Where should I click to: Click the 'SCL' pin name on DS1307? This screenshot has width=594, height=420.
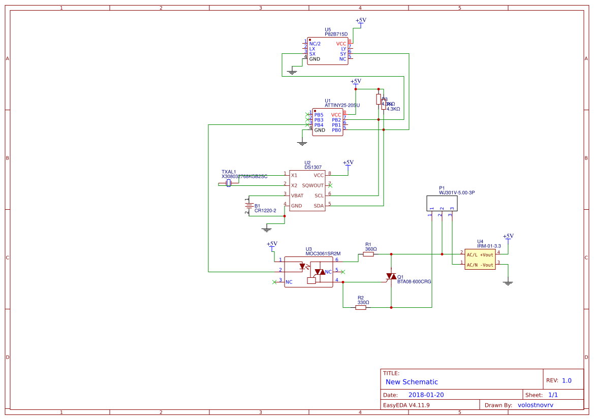[x=319, y=196]
